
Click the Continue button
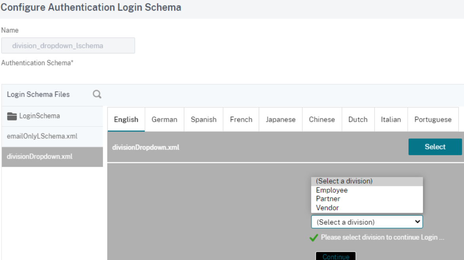coord(336,256)
